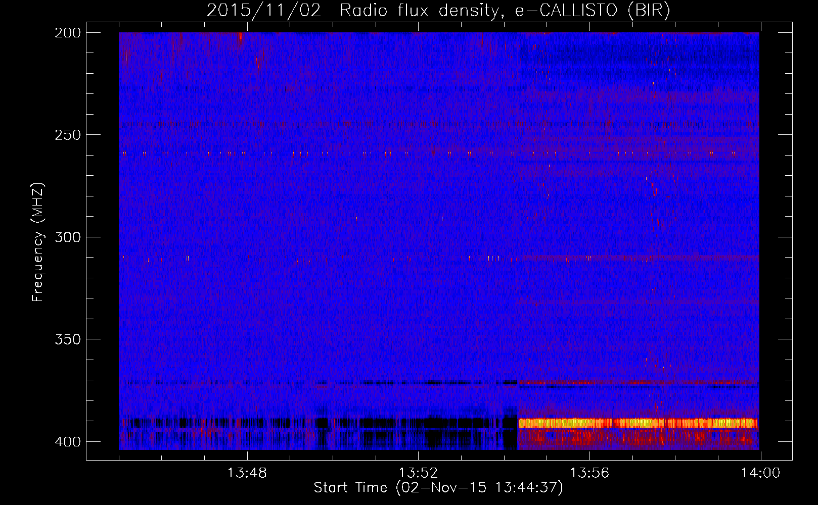Image resolution: width=818 pixels, height=505 pixels.
Task: Click the 300 frequency tick label
Action: pos(68,237)
